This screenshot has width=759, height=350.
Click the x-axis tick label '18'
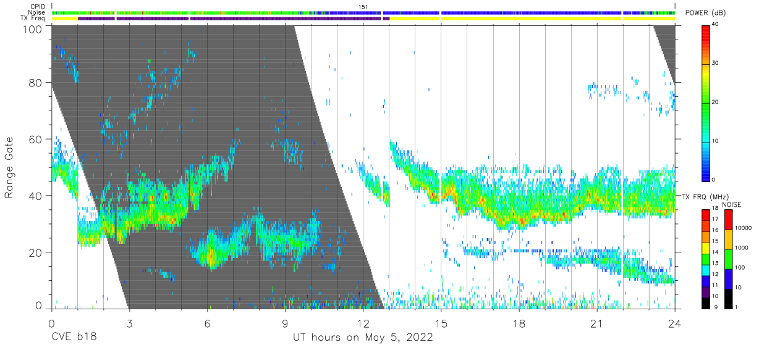tap(519, 322)
